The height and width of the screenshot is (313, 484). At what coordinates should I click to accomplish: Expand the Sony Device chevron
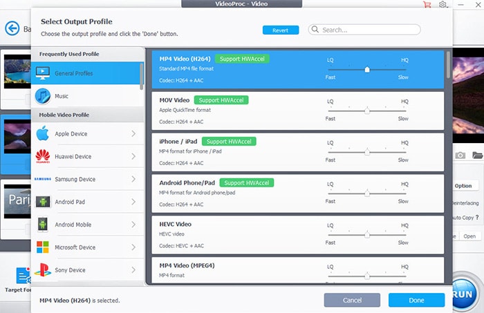click(133, 270)
